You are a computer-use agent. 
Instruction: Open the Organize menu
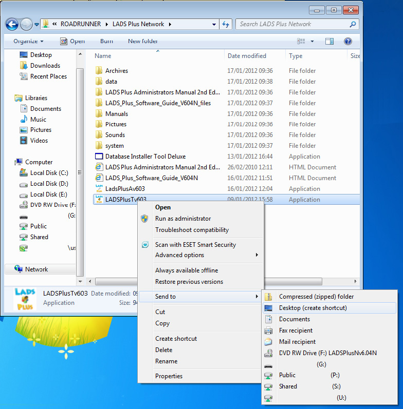(x=28, y=41)
